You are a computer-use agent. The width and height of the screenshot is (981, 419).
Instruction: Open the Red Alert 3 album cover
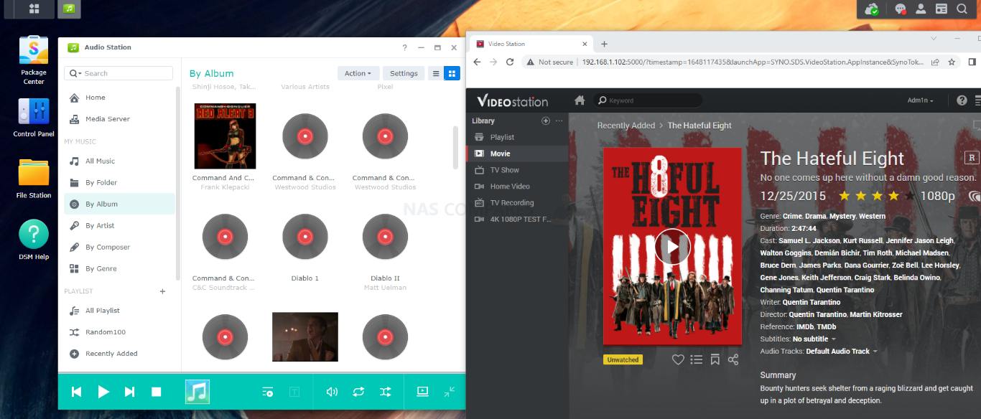tap(225, 136)
